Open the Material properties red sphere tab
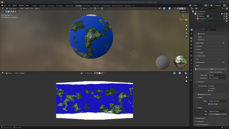The width and height of the screenshot is (229, 129). pyautogui.click(x=191, y=80)
